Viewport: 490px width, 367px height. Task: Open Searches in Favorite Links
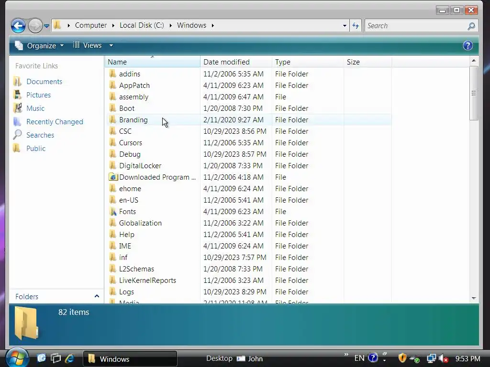(40, 135)
